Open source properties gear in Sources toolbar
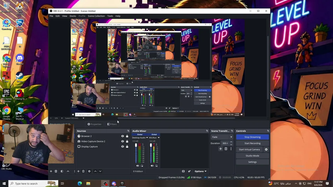Viewport: 333px width, 187px height. click(x=89, y=171)
